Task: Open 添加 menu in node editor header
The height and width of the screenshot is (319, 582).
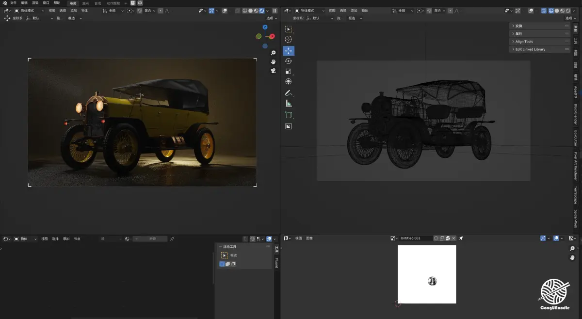Action: pos(66,239)
